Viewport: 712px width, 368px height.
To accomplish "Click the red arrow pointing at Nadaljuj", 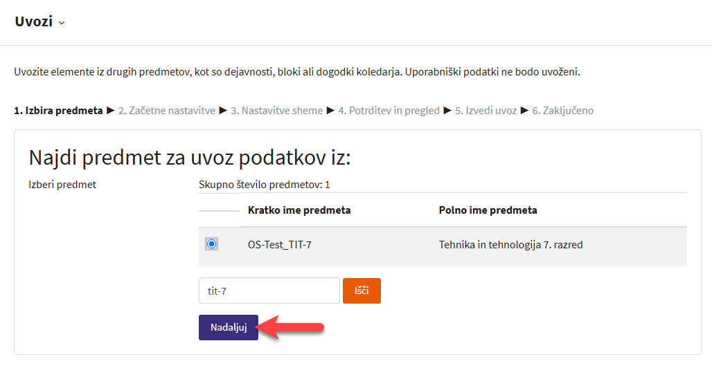I will 294,328.
